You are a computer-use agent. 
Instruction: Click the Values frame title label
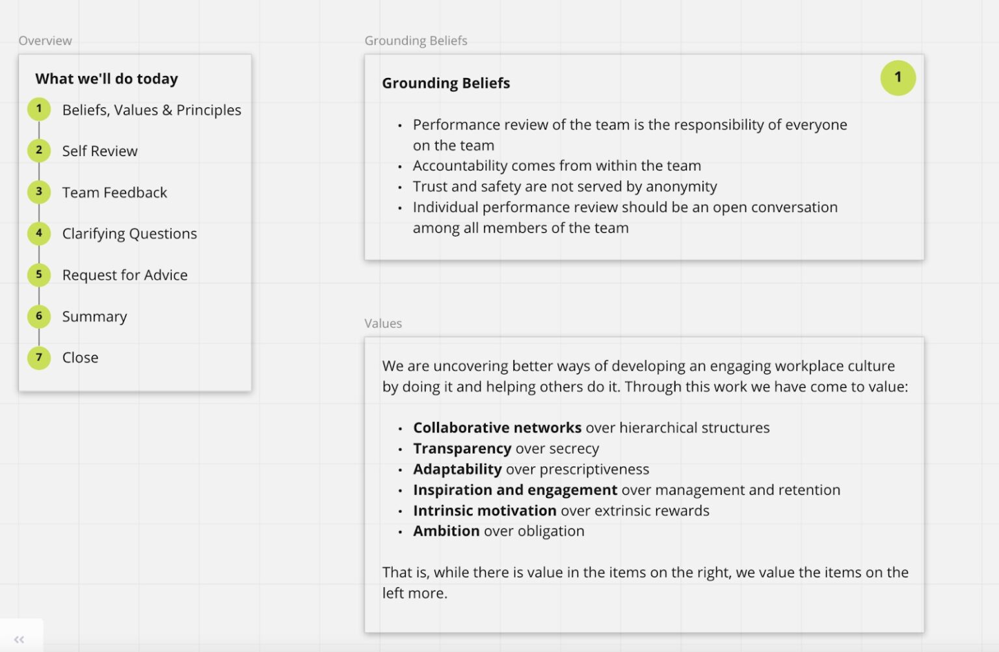(x=383, y=323)
